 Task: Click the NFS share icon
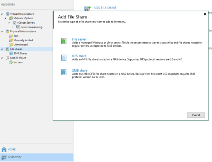pos(64,58)
